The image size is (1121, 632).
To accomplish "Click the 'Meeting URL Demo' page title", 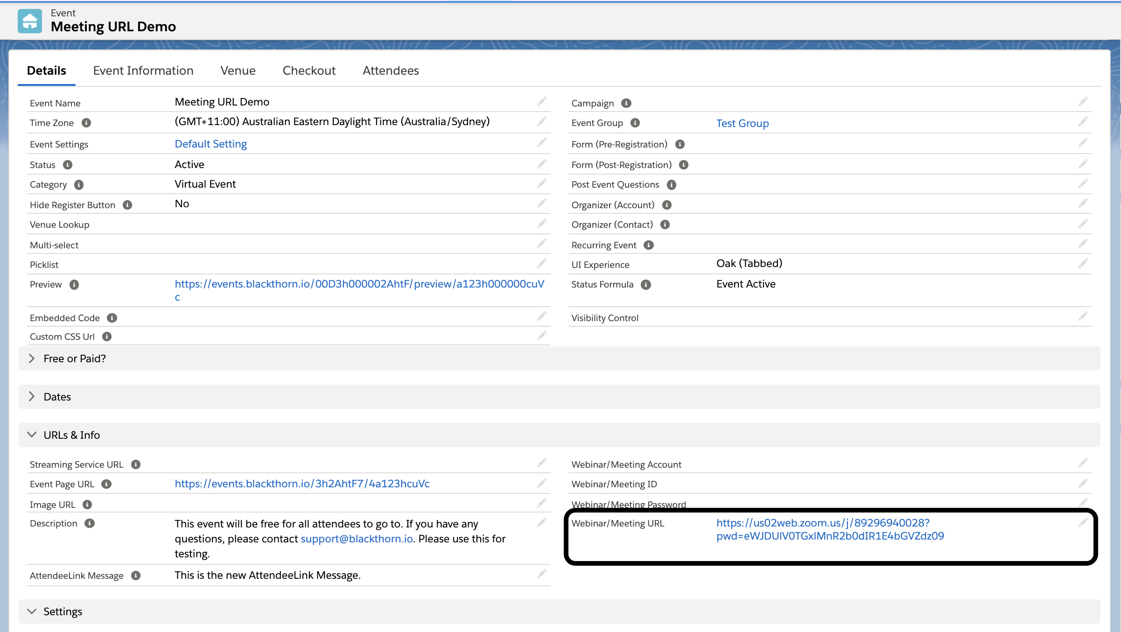I will tap(113, 27).
